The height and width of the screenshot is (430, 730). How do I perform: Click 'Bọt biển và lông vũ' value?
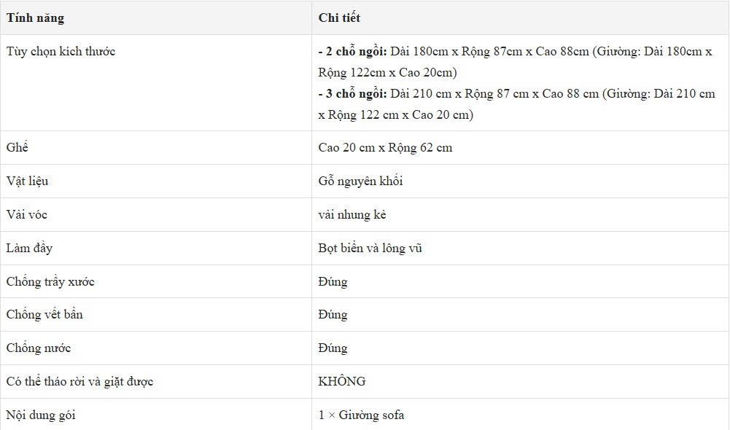[370, 248]
